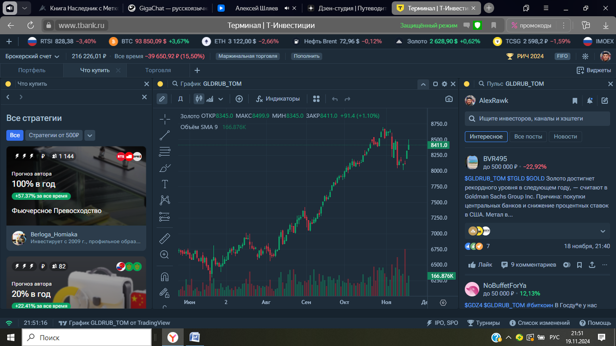The image size is (616, 346).
Task: Open the График widget settings gear
Action: coord(445,84)
